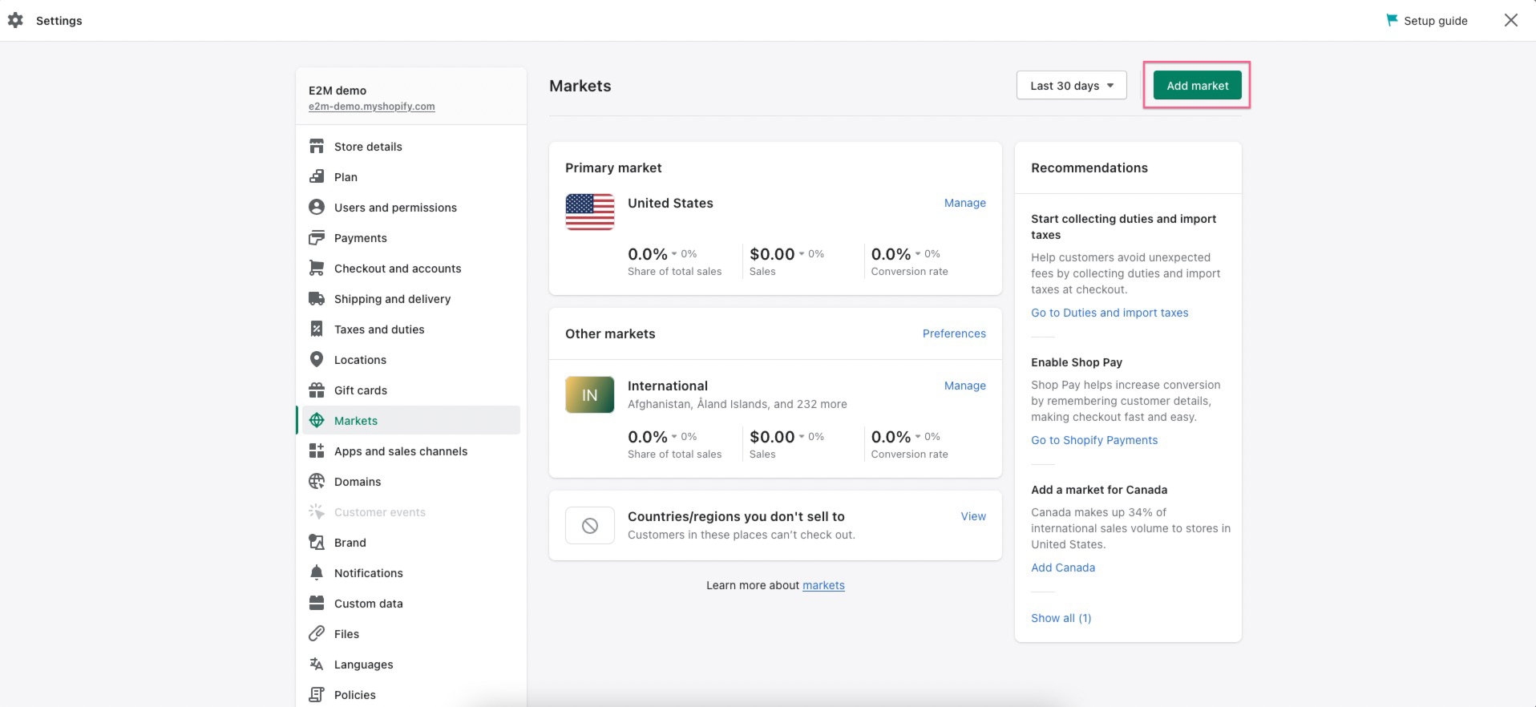Viewport: 1536px width, 707px height.
Task: Click the Store details shop icon
Action: 317,147
